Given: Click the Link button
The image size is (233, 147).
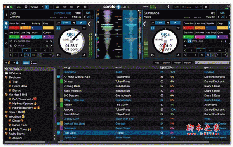Looking at the screenshot, I should (19, 7).
